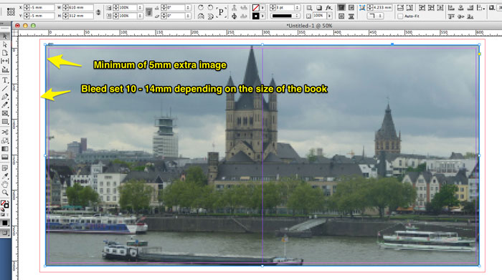Select the Note tool
The width and height of the screenshot is (502, 280).
pyautogui.click(x=5, y=168)
